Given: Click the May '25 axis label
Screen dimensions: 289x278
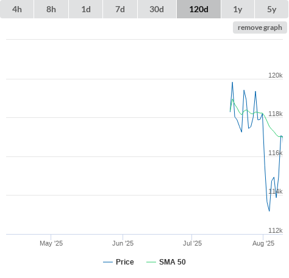Looking at the screenshot, I should pyautogui.click(x=51, y=243).
